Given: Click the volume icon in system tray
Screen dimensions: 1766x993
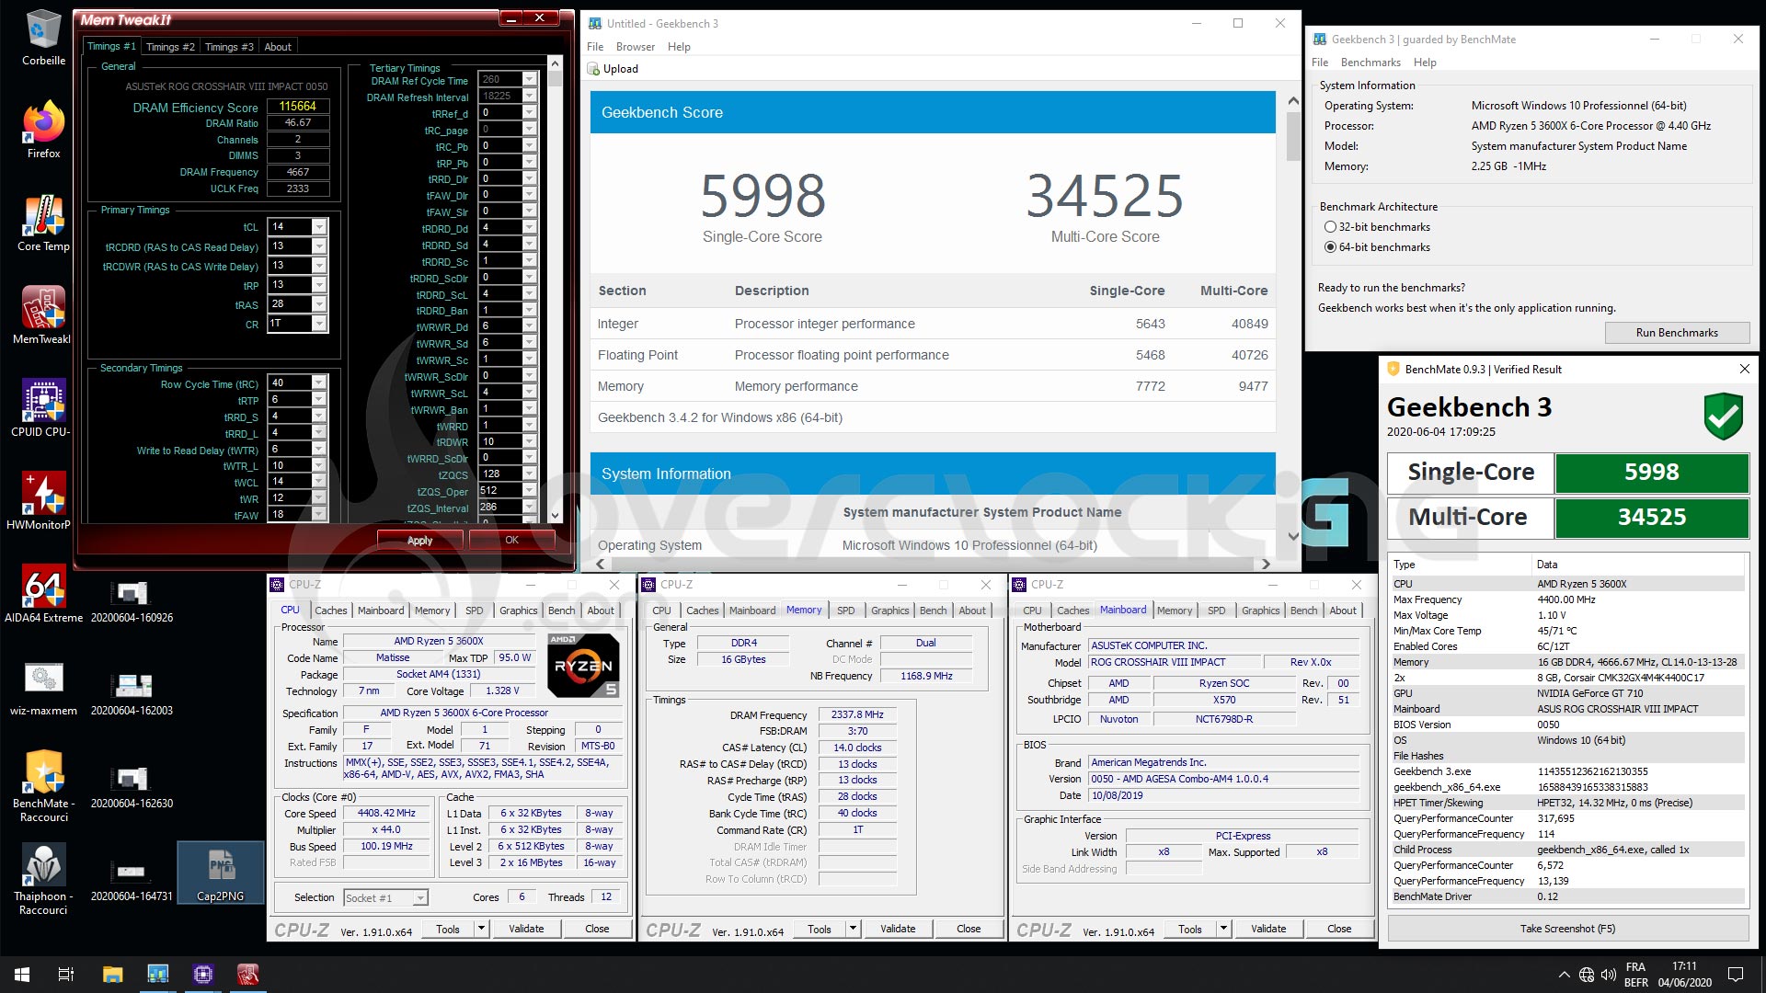Looking at the screenshot, I should (1609, 975).
